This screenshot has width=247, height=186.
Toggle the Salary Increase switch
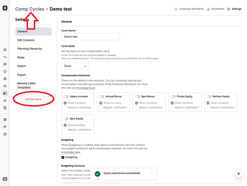point(66,97)
